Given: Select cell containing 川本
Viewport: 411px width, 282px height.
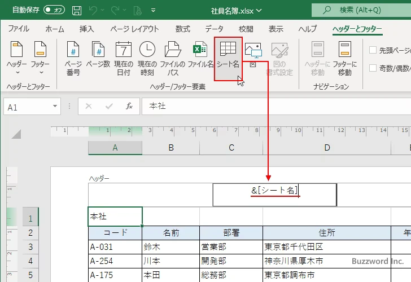Looking at the screenshot, I should coord(171,261).
